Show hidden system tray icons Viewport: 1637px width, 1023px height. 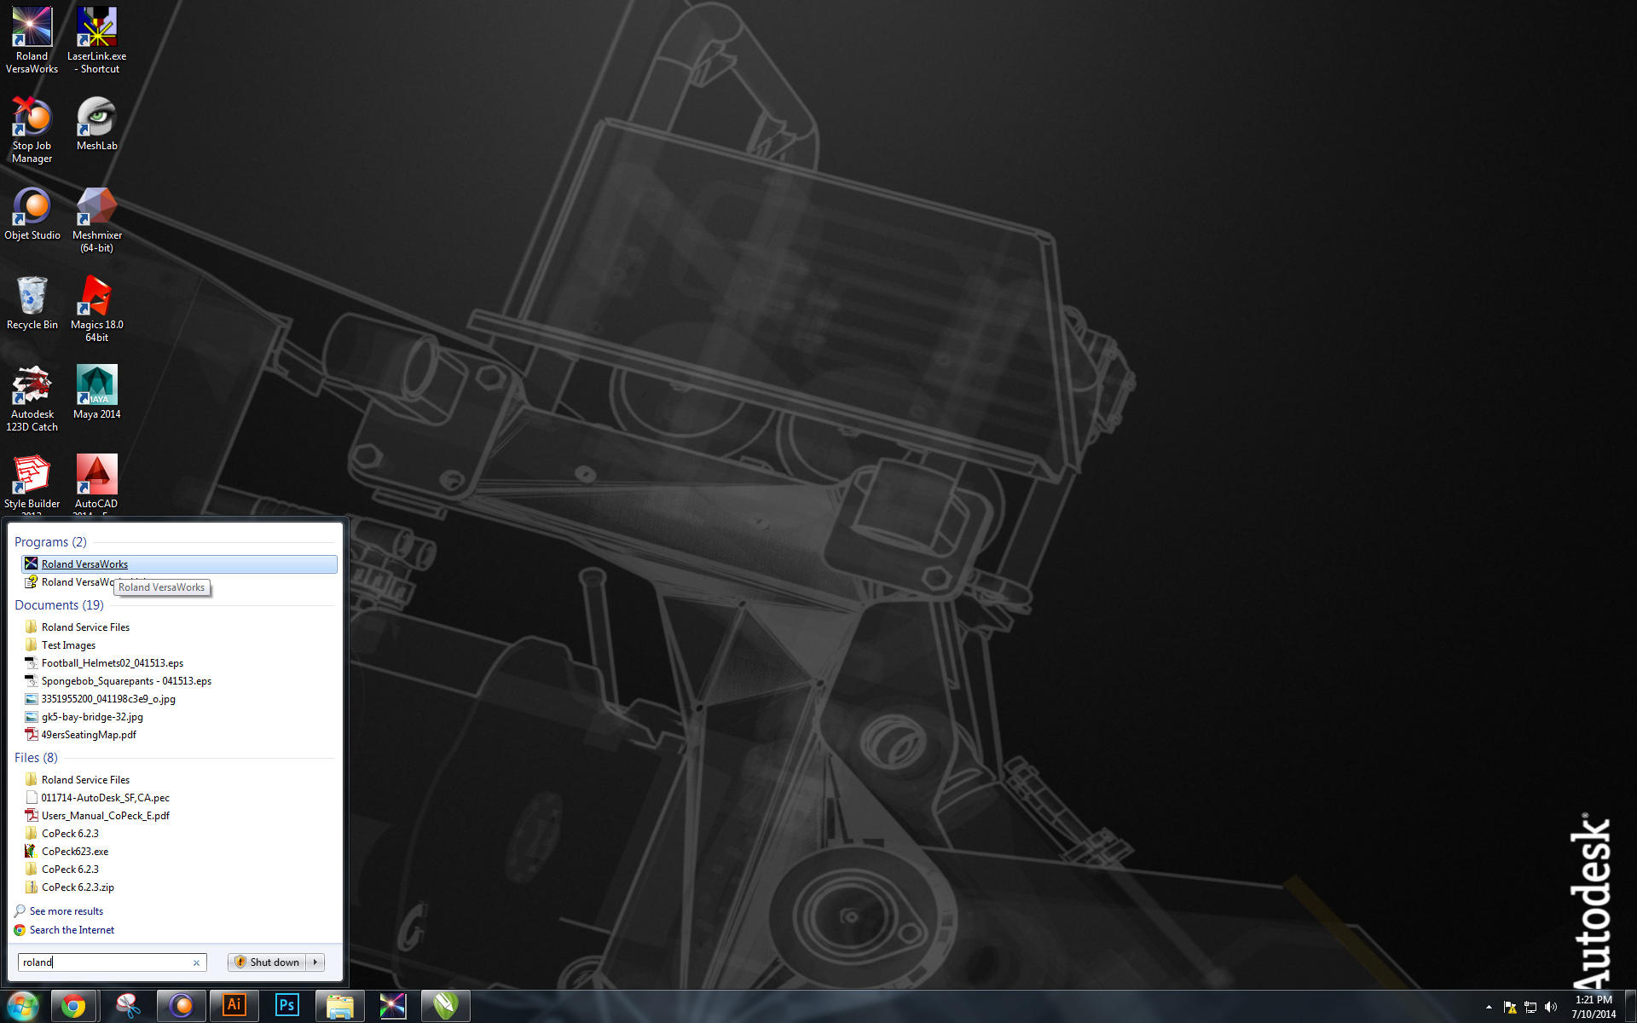pos(1489,1007)
